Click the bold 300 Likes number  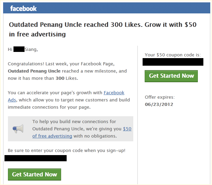(60, 78)
